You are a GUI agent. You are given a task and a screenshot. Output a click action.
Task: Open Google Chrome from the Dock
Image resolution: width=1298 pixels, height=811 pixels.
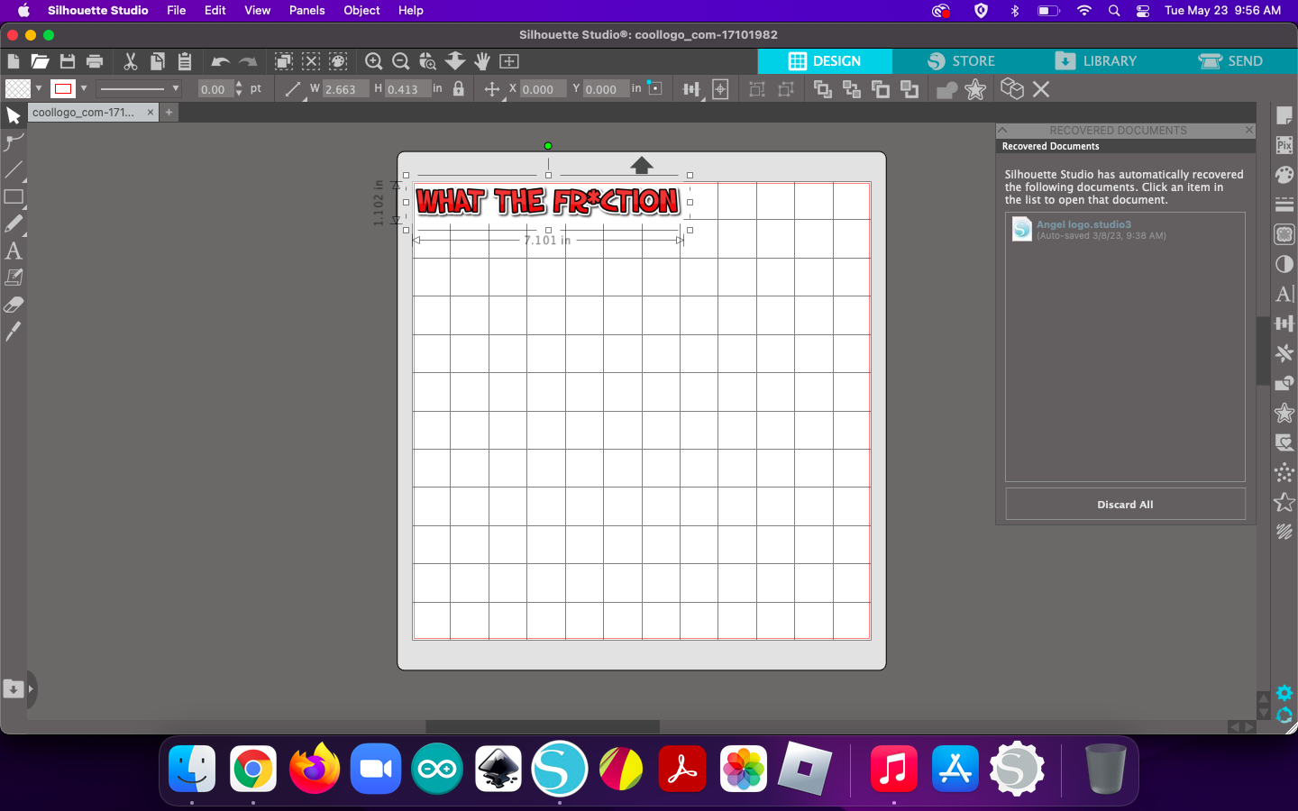[x=253, y=770]
